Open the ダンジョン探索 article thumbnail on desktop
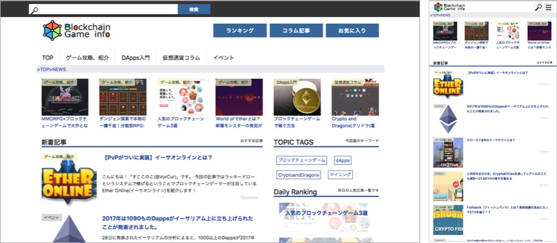 [123, 97]
